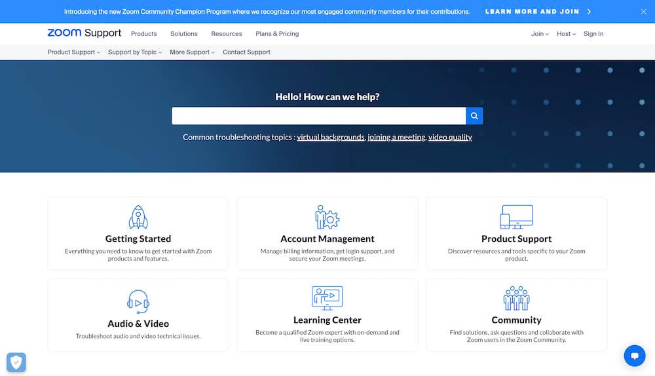
Task: Click the Audio & Video headset icon
Action: [138, 301]
